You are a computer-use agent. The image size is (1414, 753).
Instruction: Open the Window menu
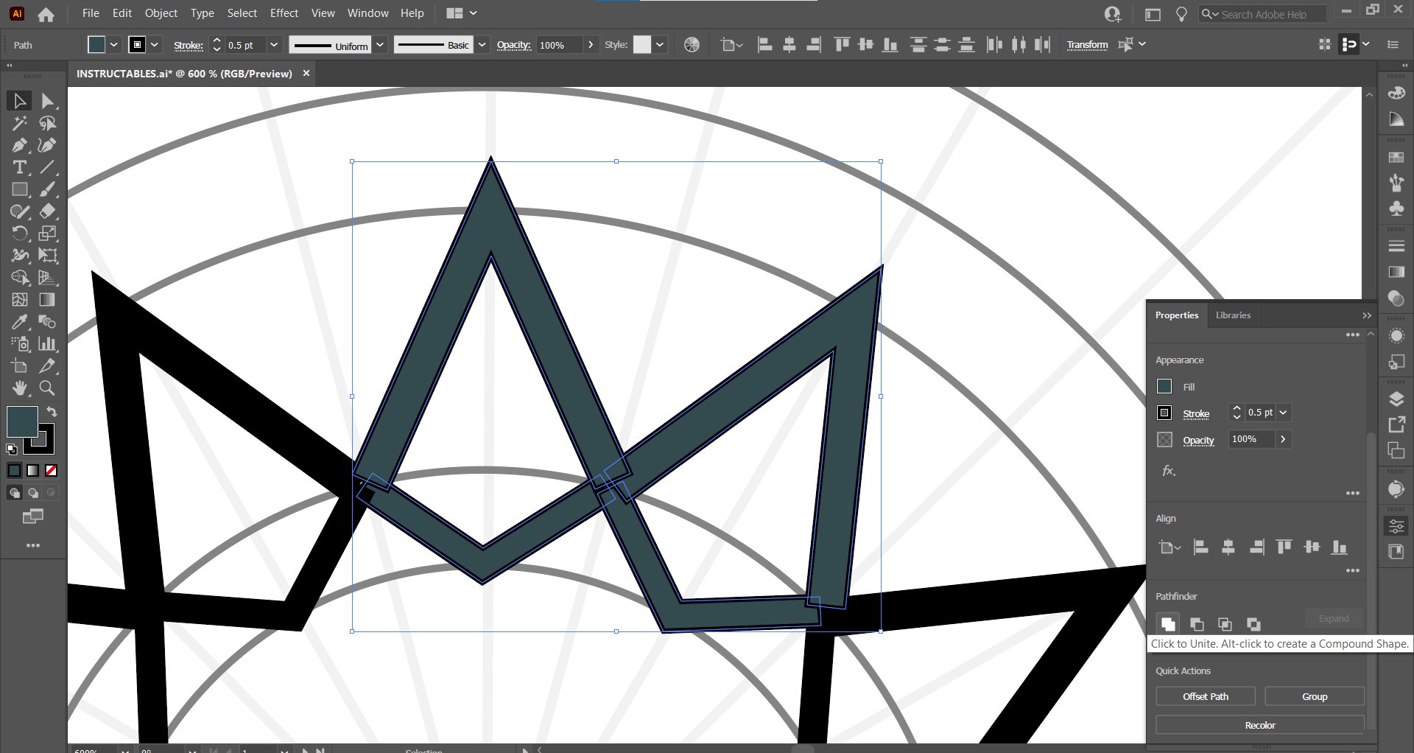pos(367,13)
